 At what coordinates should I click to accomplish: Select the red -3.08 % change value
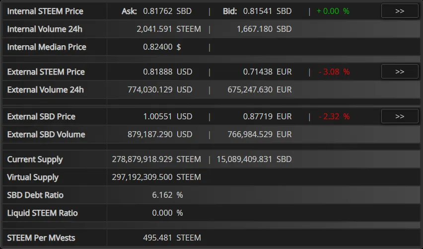point(334,72)
